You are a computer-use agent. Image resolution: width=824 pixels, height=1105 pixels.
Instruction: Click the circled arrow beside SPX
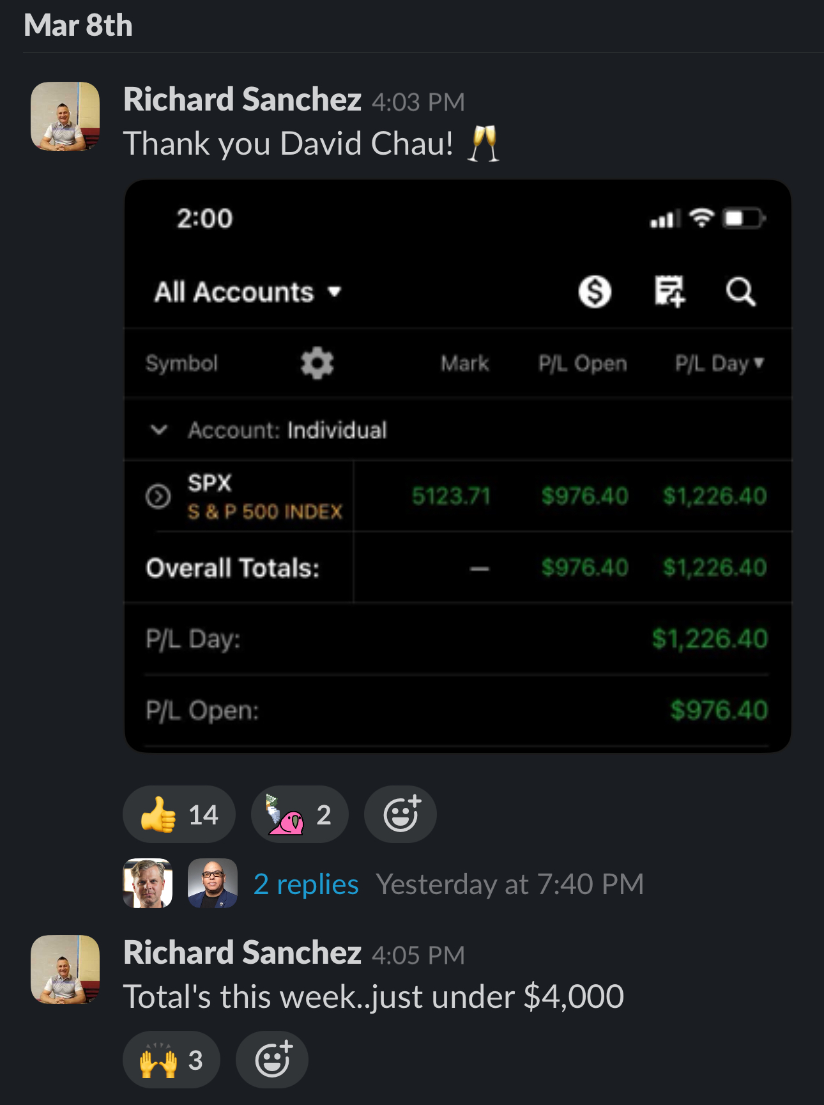158,496
